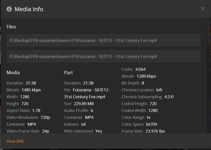This screenshot has width=211, height=150.
Task: Click the 23.976 fps frame rate value
Action: pos(155,131)
